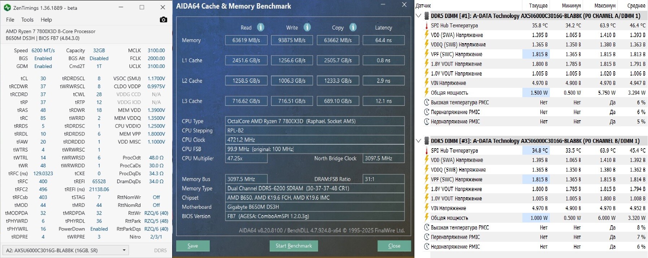Click the Close button in AIDA64 benchmark
The image size is (648, 258).
coord(394,246)
